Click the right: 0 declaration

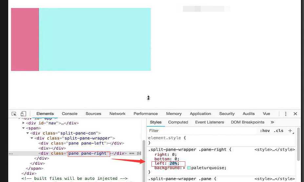(x=166, y=155)
